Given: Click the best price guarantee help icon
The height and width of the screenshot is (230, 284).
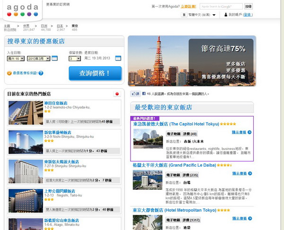Looking at the screenshot, I should click(x=41, y=73).
